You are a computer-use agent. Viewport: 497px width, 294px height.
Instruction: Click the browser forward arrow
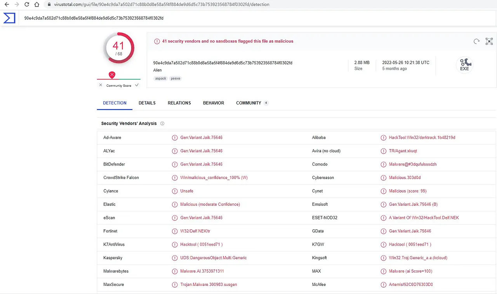point(16,5)
